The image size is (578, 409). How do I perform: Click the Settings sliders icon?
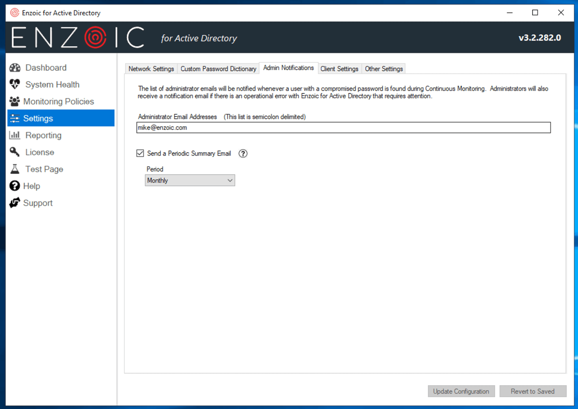(x=15, y=118)
